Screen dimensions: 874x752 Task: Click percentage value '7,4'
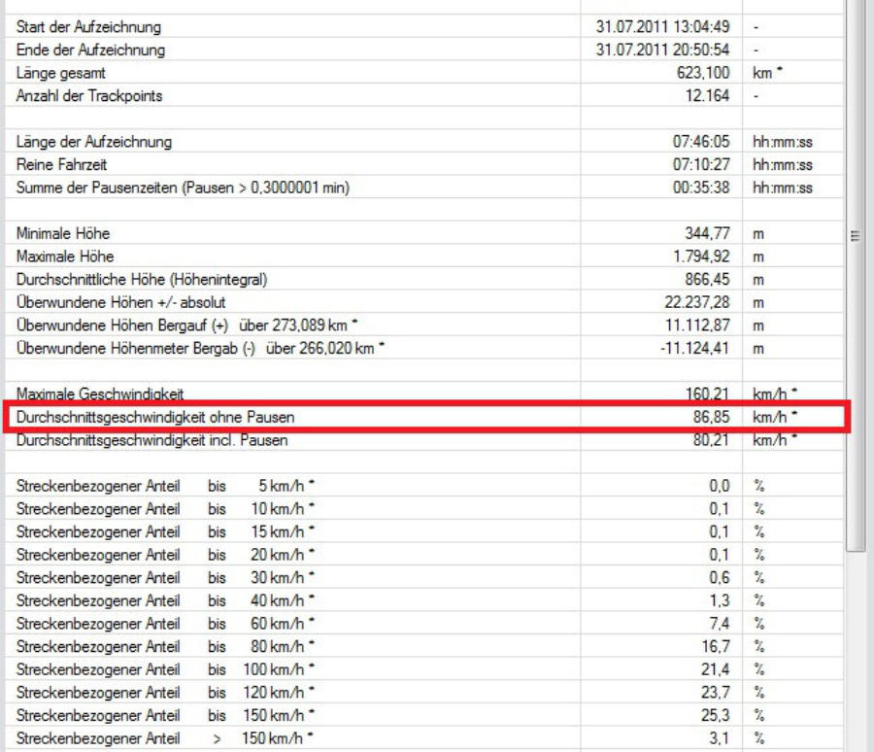pyautogui.click(x=719, y=623)
